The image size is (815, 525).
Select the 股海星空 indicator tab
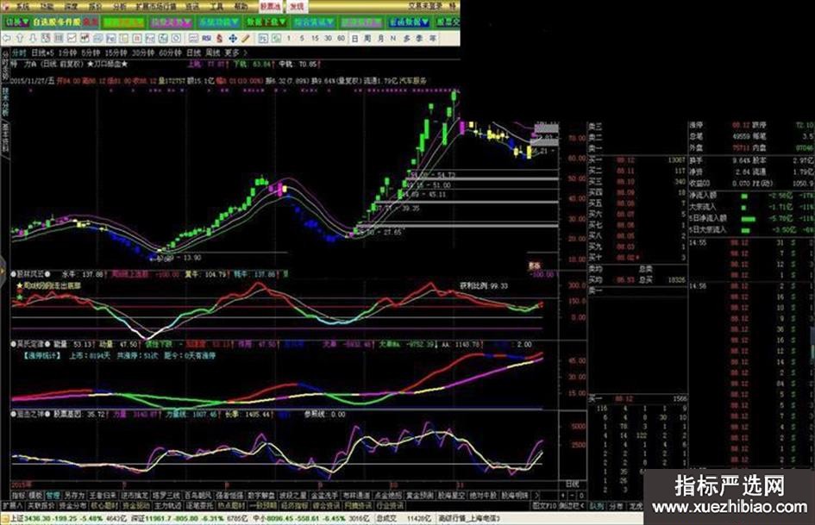452,496
